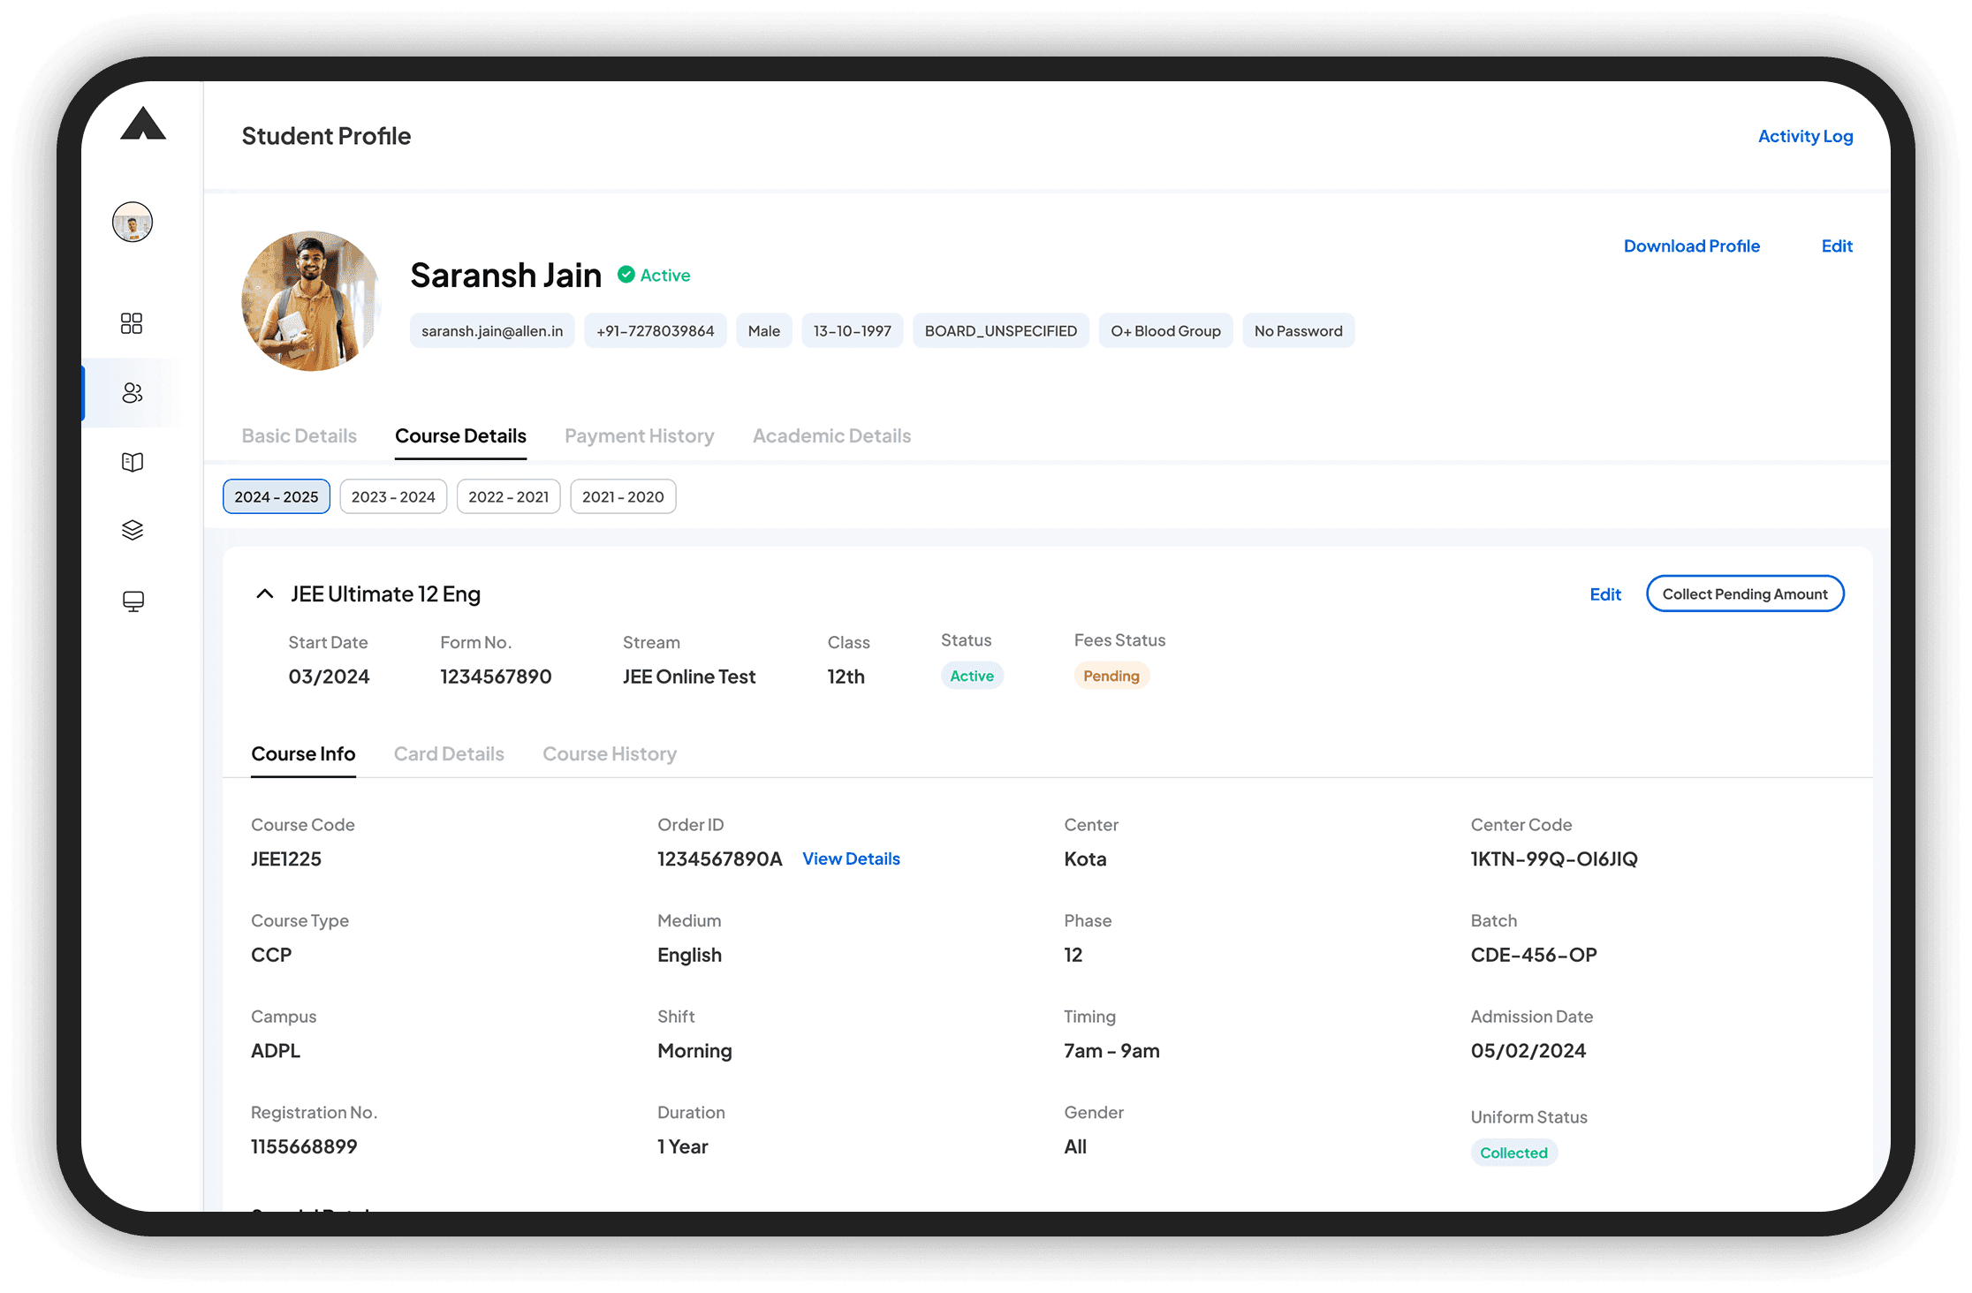
Task: Collapse the JEE Ultimate 12 Eng section
Action: pyautogui.click(x=264, y=594)
